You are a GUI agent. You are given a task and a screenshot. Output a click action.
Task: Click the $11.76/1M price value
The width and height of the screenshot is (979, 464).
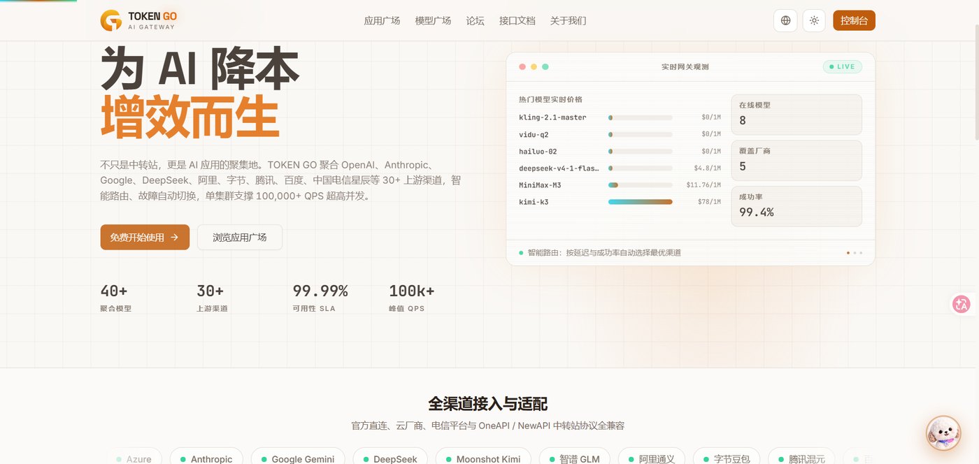point(703,185)
